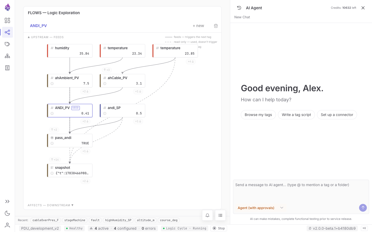Click info icon on ANDI_PV node
This screenshot has width=372, height=232.
click(52, 113)
